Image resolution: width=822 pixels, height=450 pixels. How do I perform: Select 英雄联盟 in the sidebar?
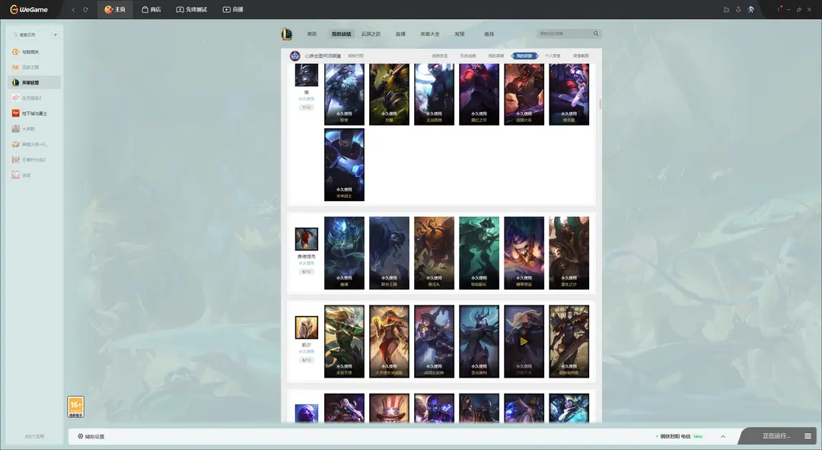(34, 82)
